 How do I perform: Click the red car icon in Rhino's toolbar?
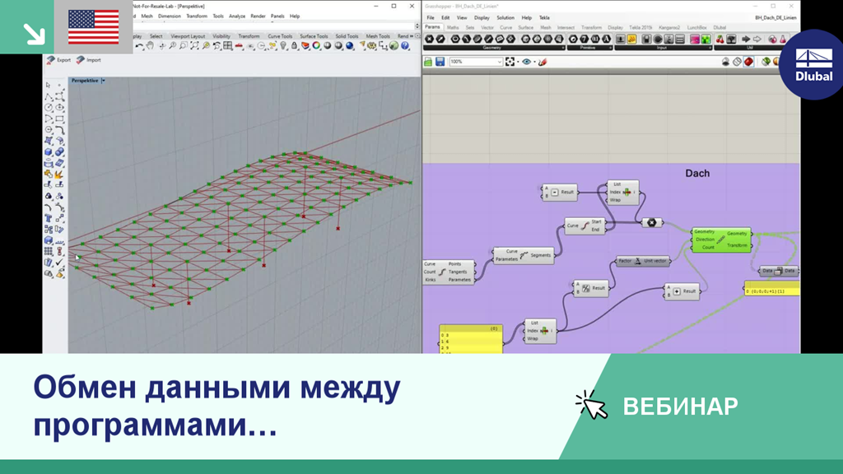(239, 46)
